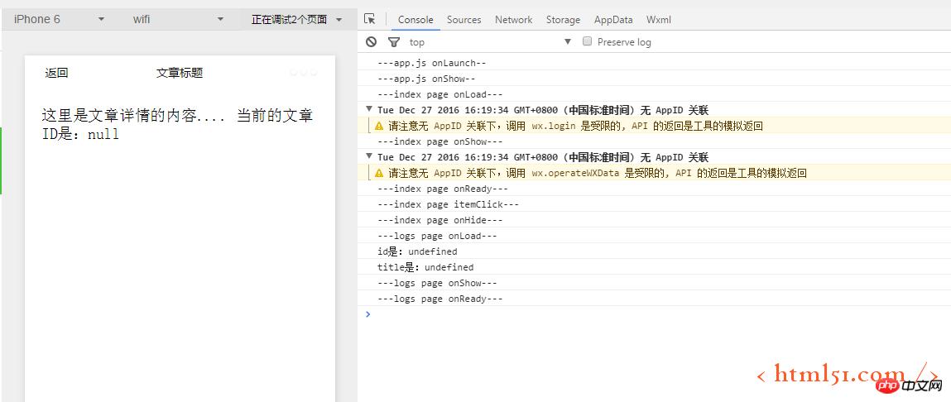Viewport: 951px width, 402px height.
Task: Click the 文章标题 page title
Action: click(180, 73)
